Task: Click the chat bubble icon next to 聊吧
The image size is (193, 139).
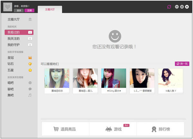Action: [30, 89]
